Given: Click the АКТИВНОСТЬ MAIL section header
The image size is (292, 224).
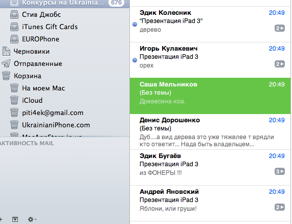Looking at the screenshot, I should click(27, 143).
